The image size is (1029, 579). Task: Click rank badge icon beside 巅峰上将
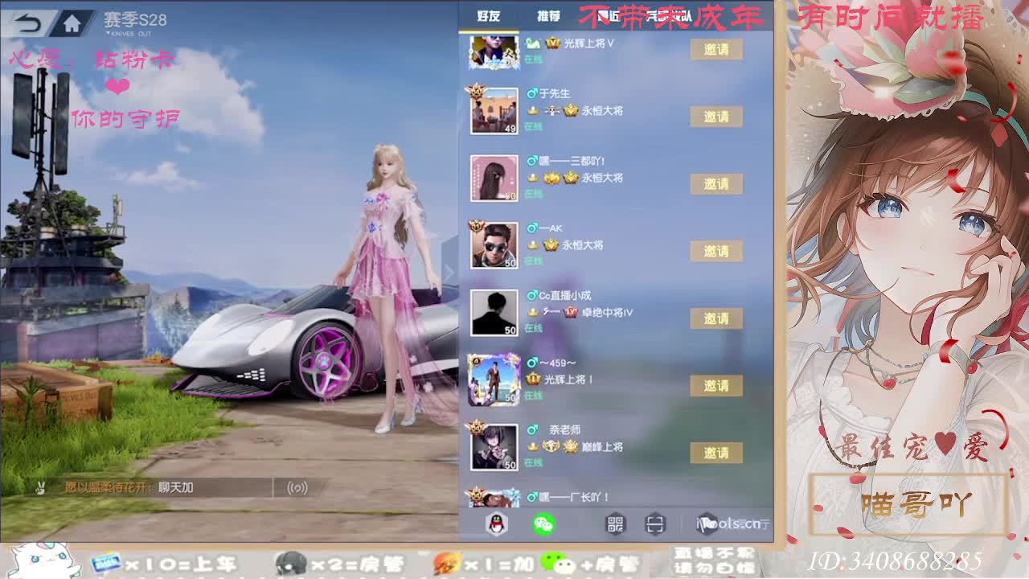(571, 446)
